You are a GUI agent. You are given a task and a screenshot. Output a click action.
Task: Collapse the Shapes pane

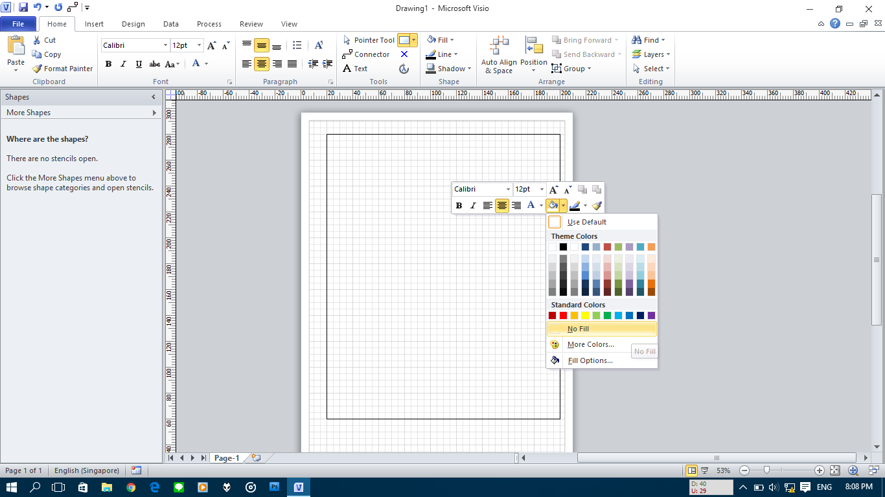pyautogui.click(x=154, y=97)
